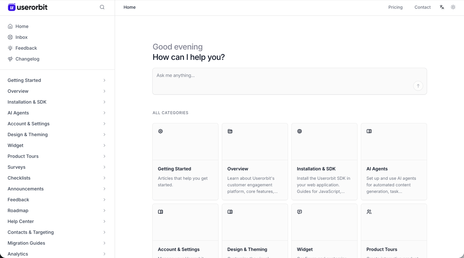
Task: Open the Contact link
Action: (x=423, y=7)
